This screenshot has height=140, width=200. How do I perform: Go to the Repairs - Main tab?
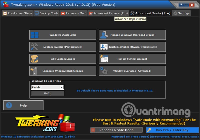tap(73, 13)
